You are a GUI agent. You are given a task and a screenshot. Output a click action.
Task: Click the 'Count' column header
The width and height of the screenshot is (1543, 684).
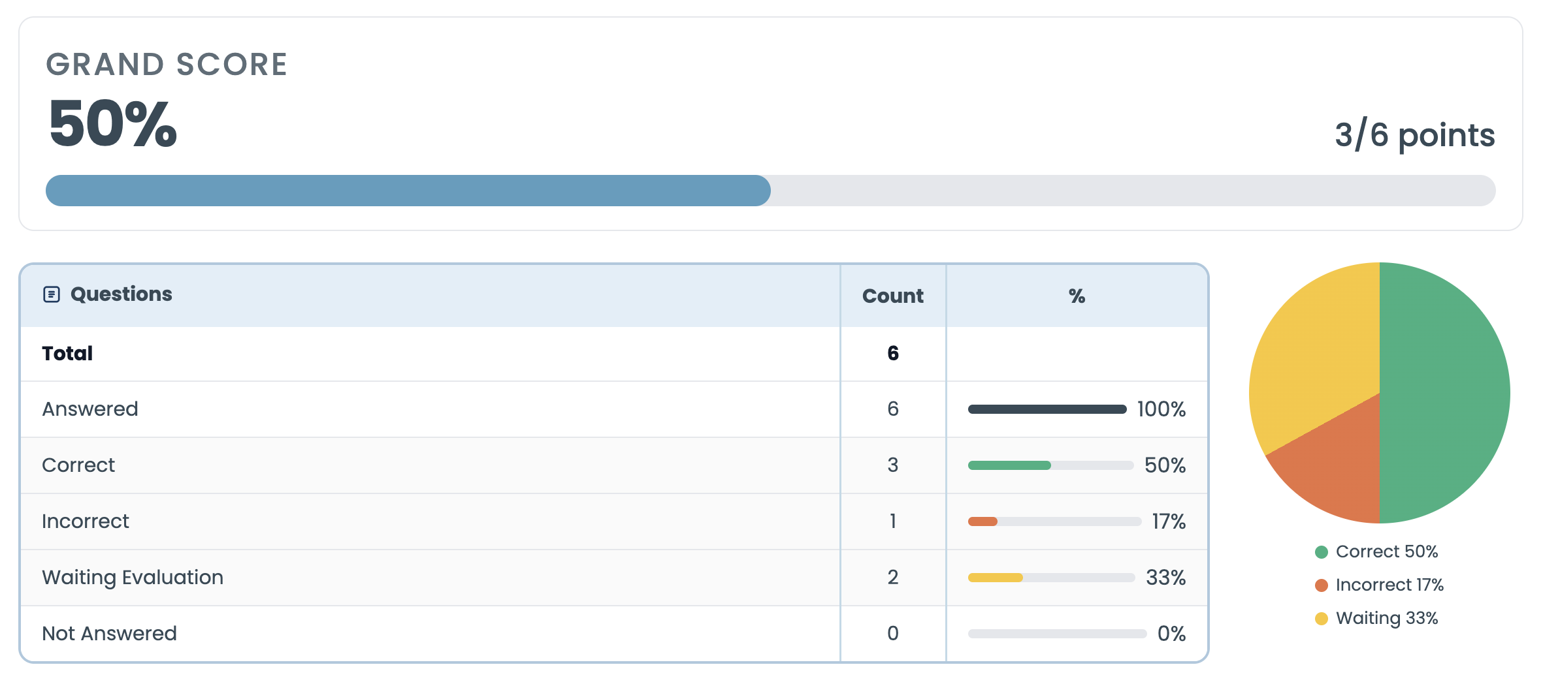pyautogui.click(x=893, y=296)
